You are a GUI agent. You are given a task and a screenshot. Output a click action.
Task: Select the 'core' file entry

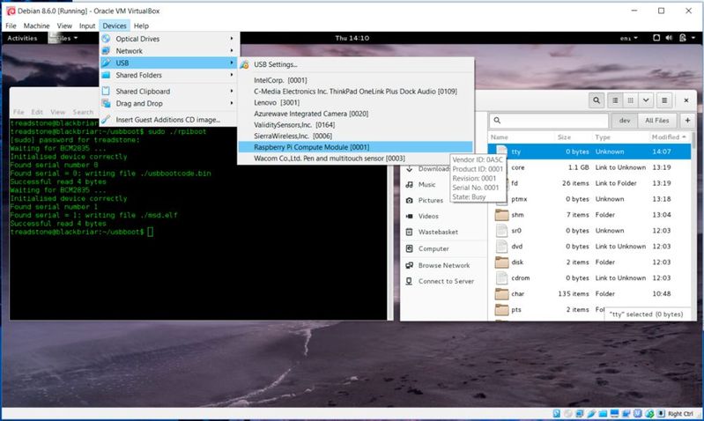[518, 167]
